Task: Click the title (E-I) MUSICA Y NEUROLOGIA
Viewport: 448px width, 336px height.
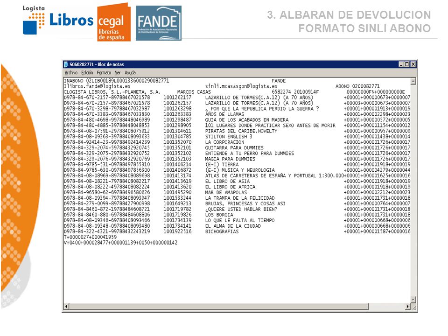Action: click(240, 170)
